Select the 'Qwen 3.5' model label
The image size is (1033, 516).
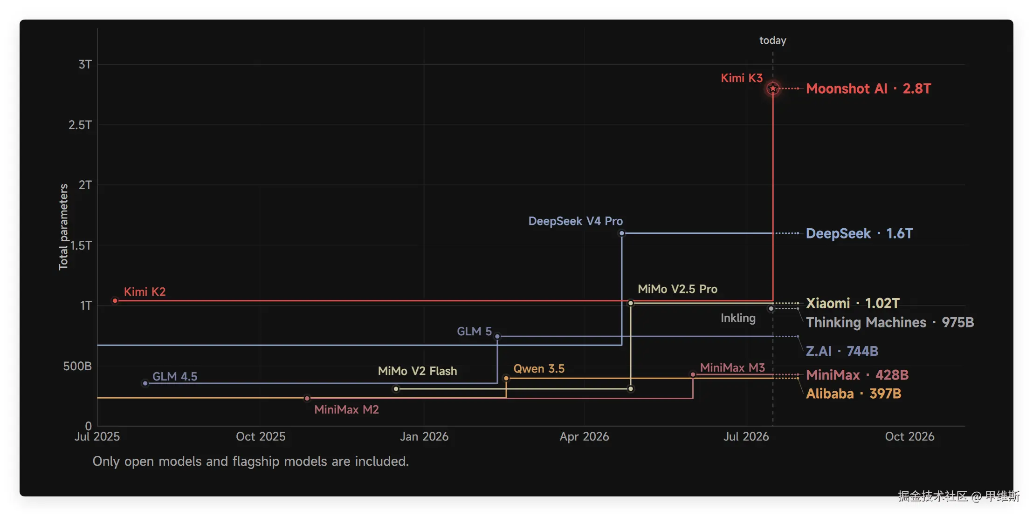click(x=539, y=368)
